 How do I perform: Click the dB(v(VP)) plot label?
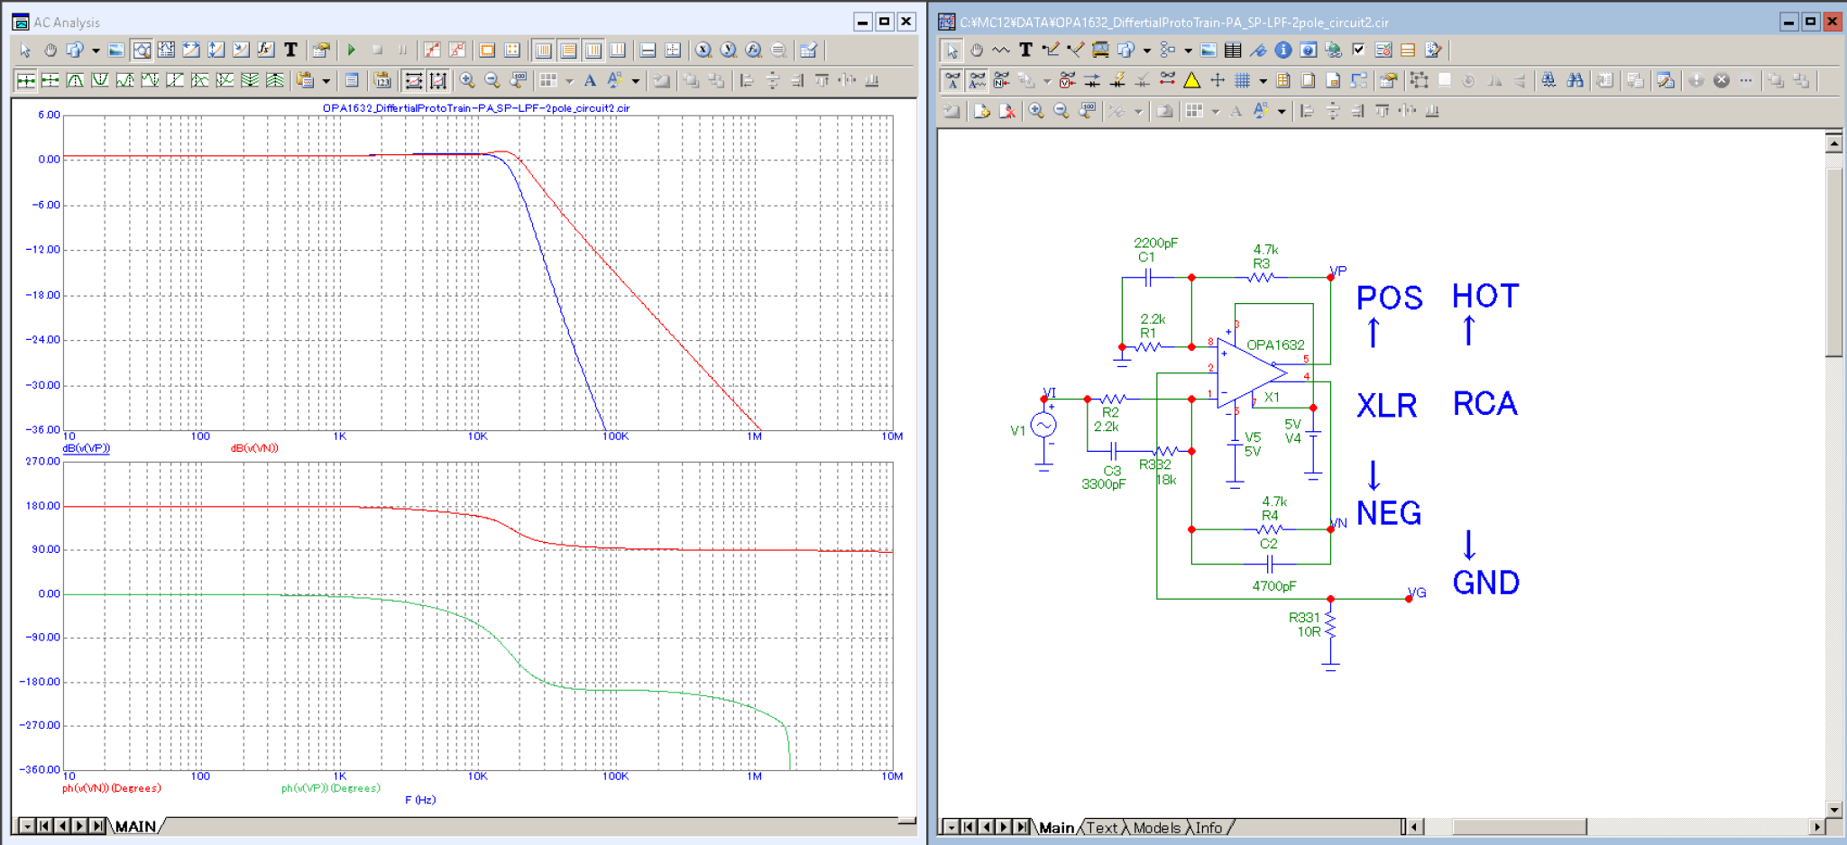click(x=86, y=448)
